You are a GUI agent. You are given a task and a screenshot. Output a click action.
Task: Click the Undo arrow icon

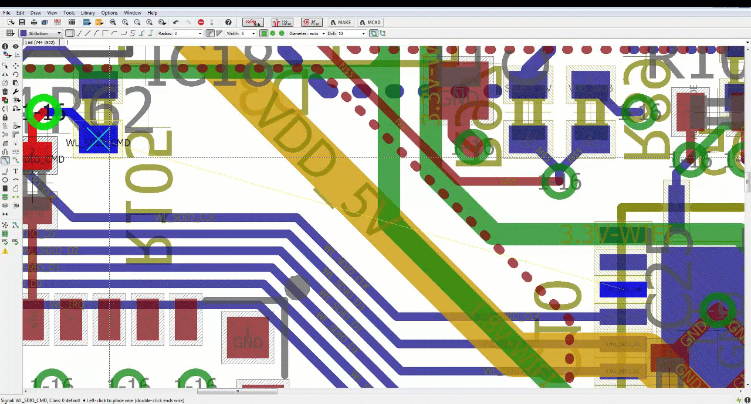point(175,22)
